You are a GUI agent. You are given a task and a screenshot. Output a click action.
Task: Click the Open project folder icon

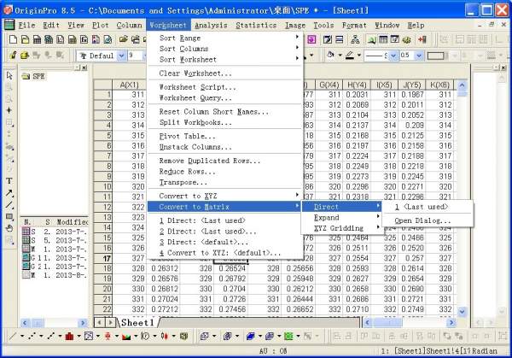point(123,39)
